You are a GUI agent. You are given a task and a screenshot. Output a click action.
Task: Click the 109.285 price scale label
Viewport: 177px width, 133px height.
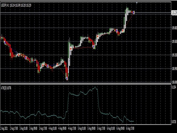pyautogui.click(x=175, y=55)
